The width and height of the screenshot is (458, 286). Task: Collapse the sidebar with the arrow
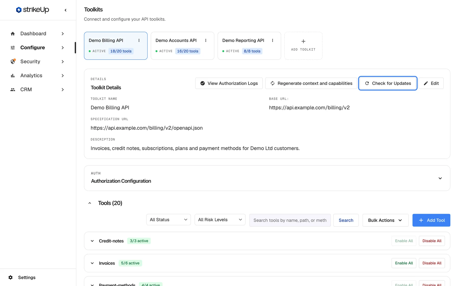pyautogui.click(x=66, y=10)
